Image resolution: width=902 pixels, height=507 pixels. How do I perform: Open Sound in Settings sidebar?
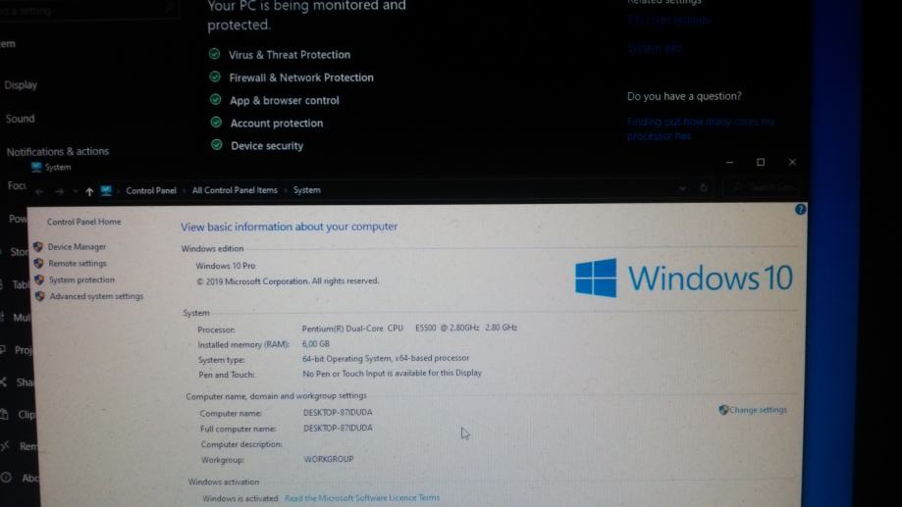coord(21,119)
